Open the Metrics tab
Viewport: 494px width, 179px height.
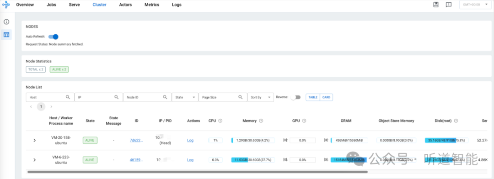click(x=152, y=5)
